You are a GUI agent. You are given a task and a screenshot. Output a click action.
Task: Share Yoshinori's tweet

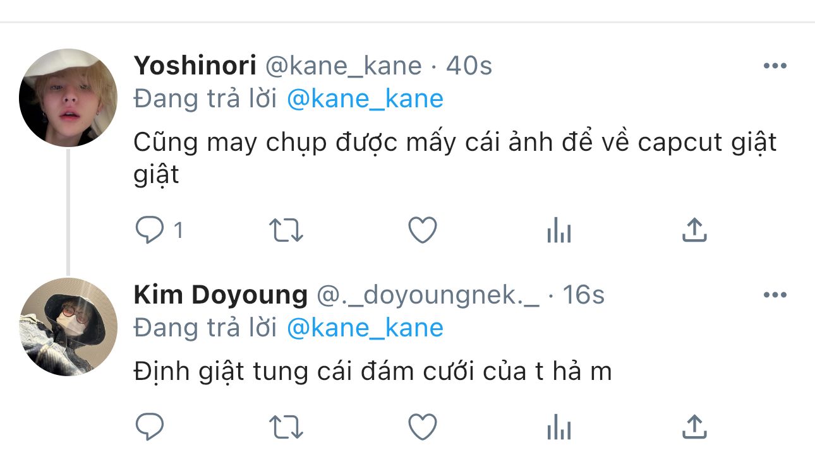coord(694,231)
